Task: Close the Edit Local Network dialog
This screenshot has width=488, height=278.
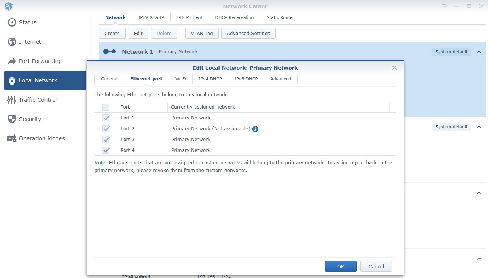Action: [394, 68]
